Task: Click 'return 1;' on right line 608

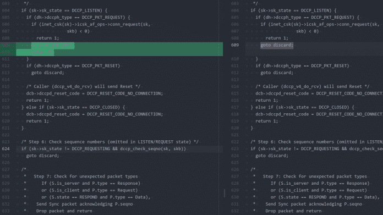Action: [277, 38]
